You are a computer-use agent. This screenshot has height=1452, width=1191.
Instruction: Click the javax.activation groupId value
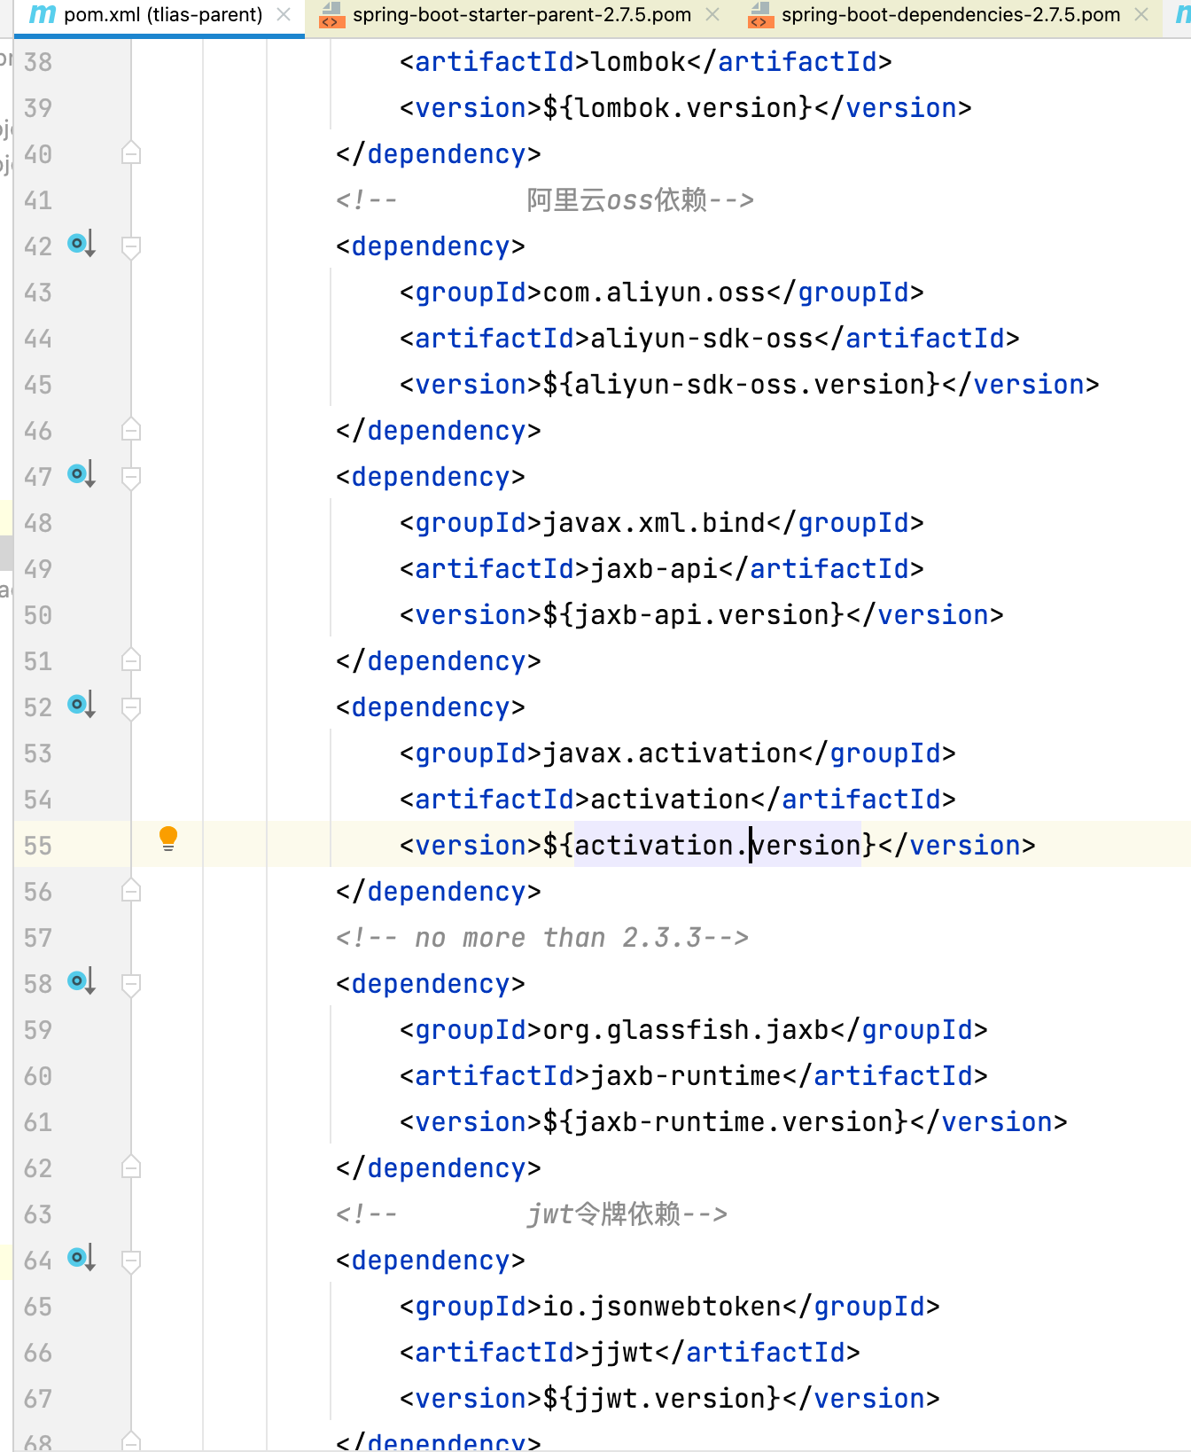pos(670,753)
